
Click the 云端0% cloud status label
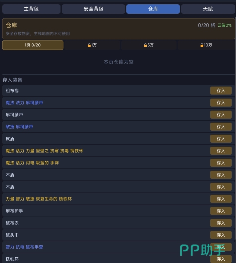pos(225,25)
